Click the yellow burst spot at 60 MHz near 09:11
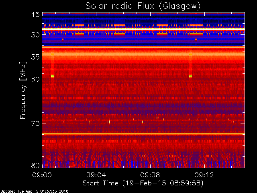The height and width of the screenshot is (193, 257). pos(190,76)
